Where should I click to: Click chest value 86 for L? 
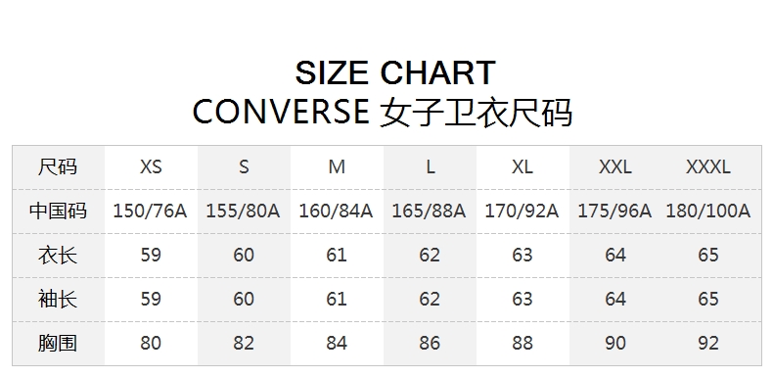(x=429, y=343)
